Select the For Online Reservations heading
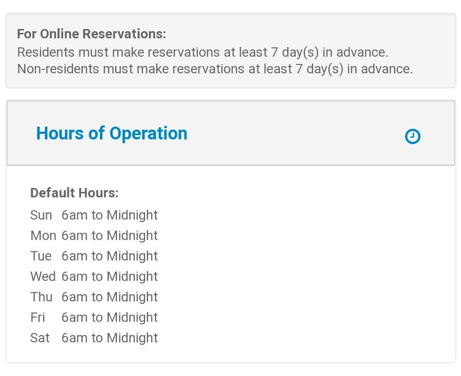The height and width of the screenshot is (376, 461). (x=91, y=34)
